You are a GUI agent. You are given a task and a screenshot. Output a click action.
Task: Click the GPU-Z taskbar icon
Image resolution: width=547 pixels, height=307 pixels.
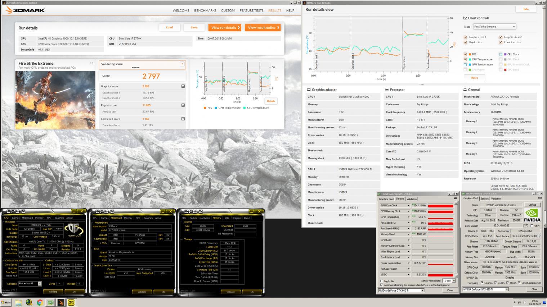tap(50, 303)
